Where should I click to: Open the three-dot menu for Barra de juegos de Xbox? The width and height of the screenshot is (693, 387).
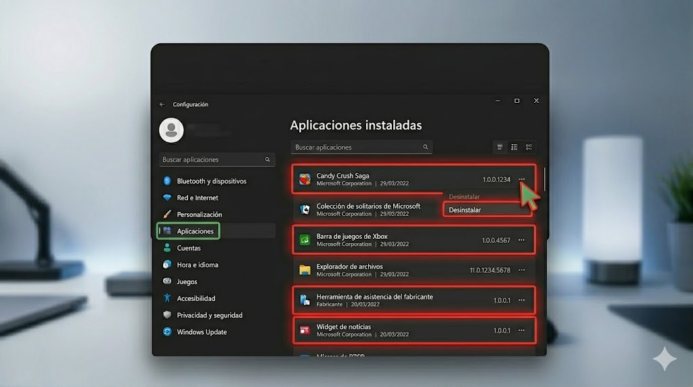point(522,240)
